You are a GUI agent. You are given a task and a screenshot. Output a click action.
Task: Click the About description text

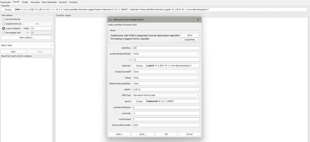tap(145, 37)
